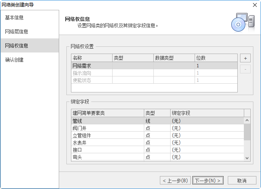Click the 位数 column header

coord(216,58)
